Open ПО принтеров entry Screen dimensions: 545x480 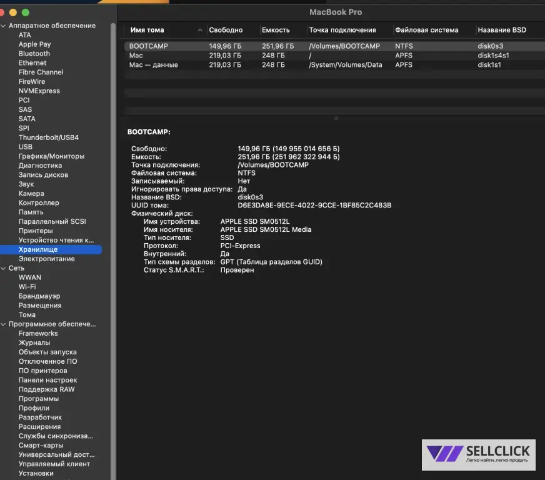click(x=42, y=371)
